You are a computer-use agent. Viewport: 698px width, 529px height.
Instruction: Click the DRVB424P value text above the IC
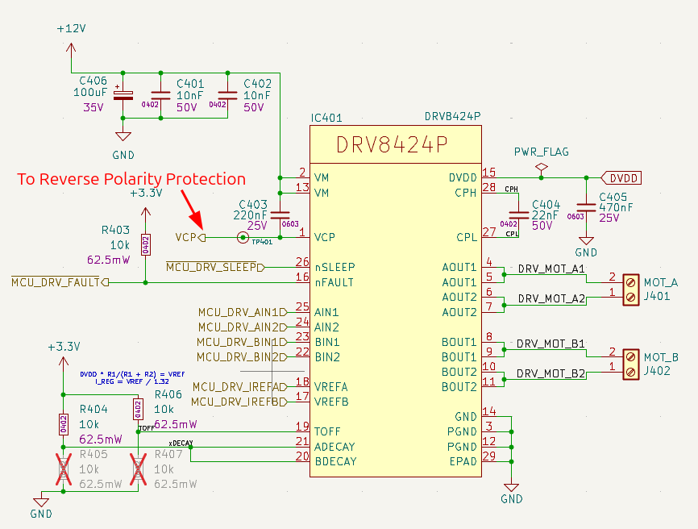(452, 116)
